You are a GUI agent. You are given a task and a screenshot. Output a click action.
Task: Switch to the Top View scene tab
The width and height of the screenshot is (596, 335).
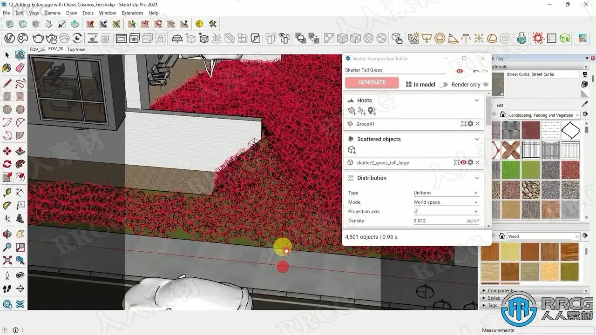[76, 49]
